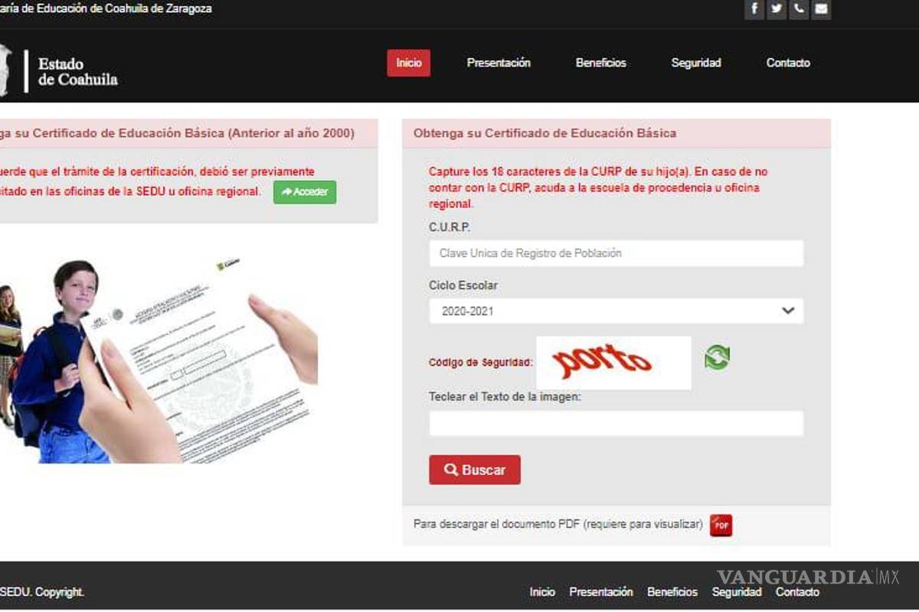Click the magnifier icon inside Buscar button

tap(450, 470)
